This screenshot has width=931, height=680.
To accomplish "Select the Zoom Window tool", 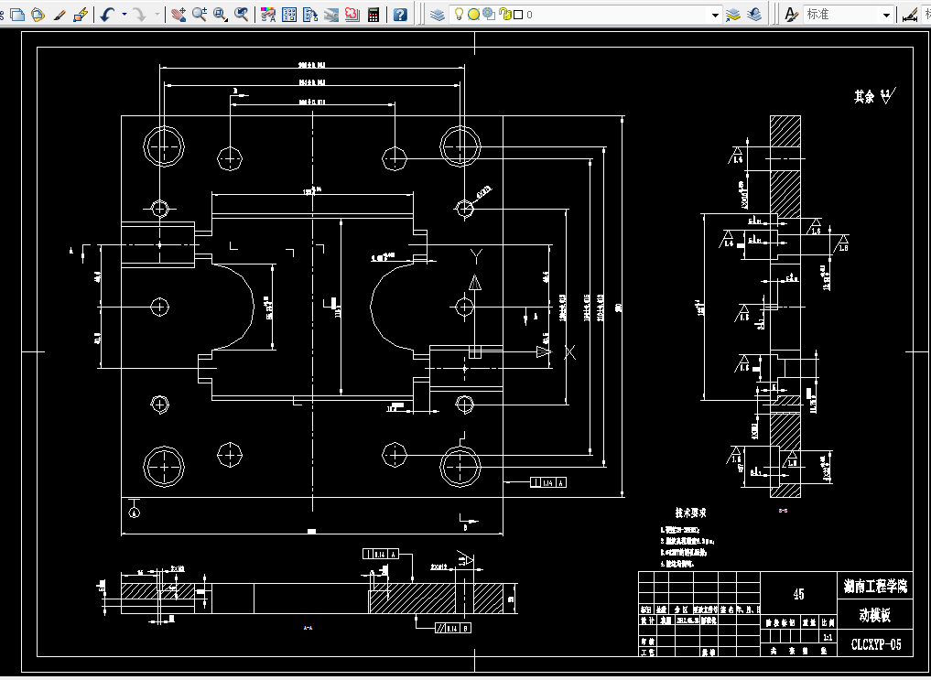I will (221, 15).
